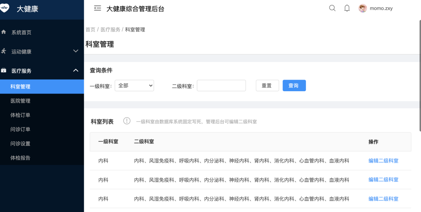Click the running figure icon for 运动健康

(x=4, y=51)
